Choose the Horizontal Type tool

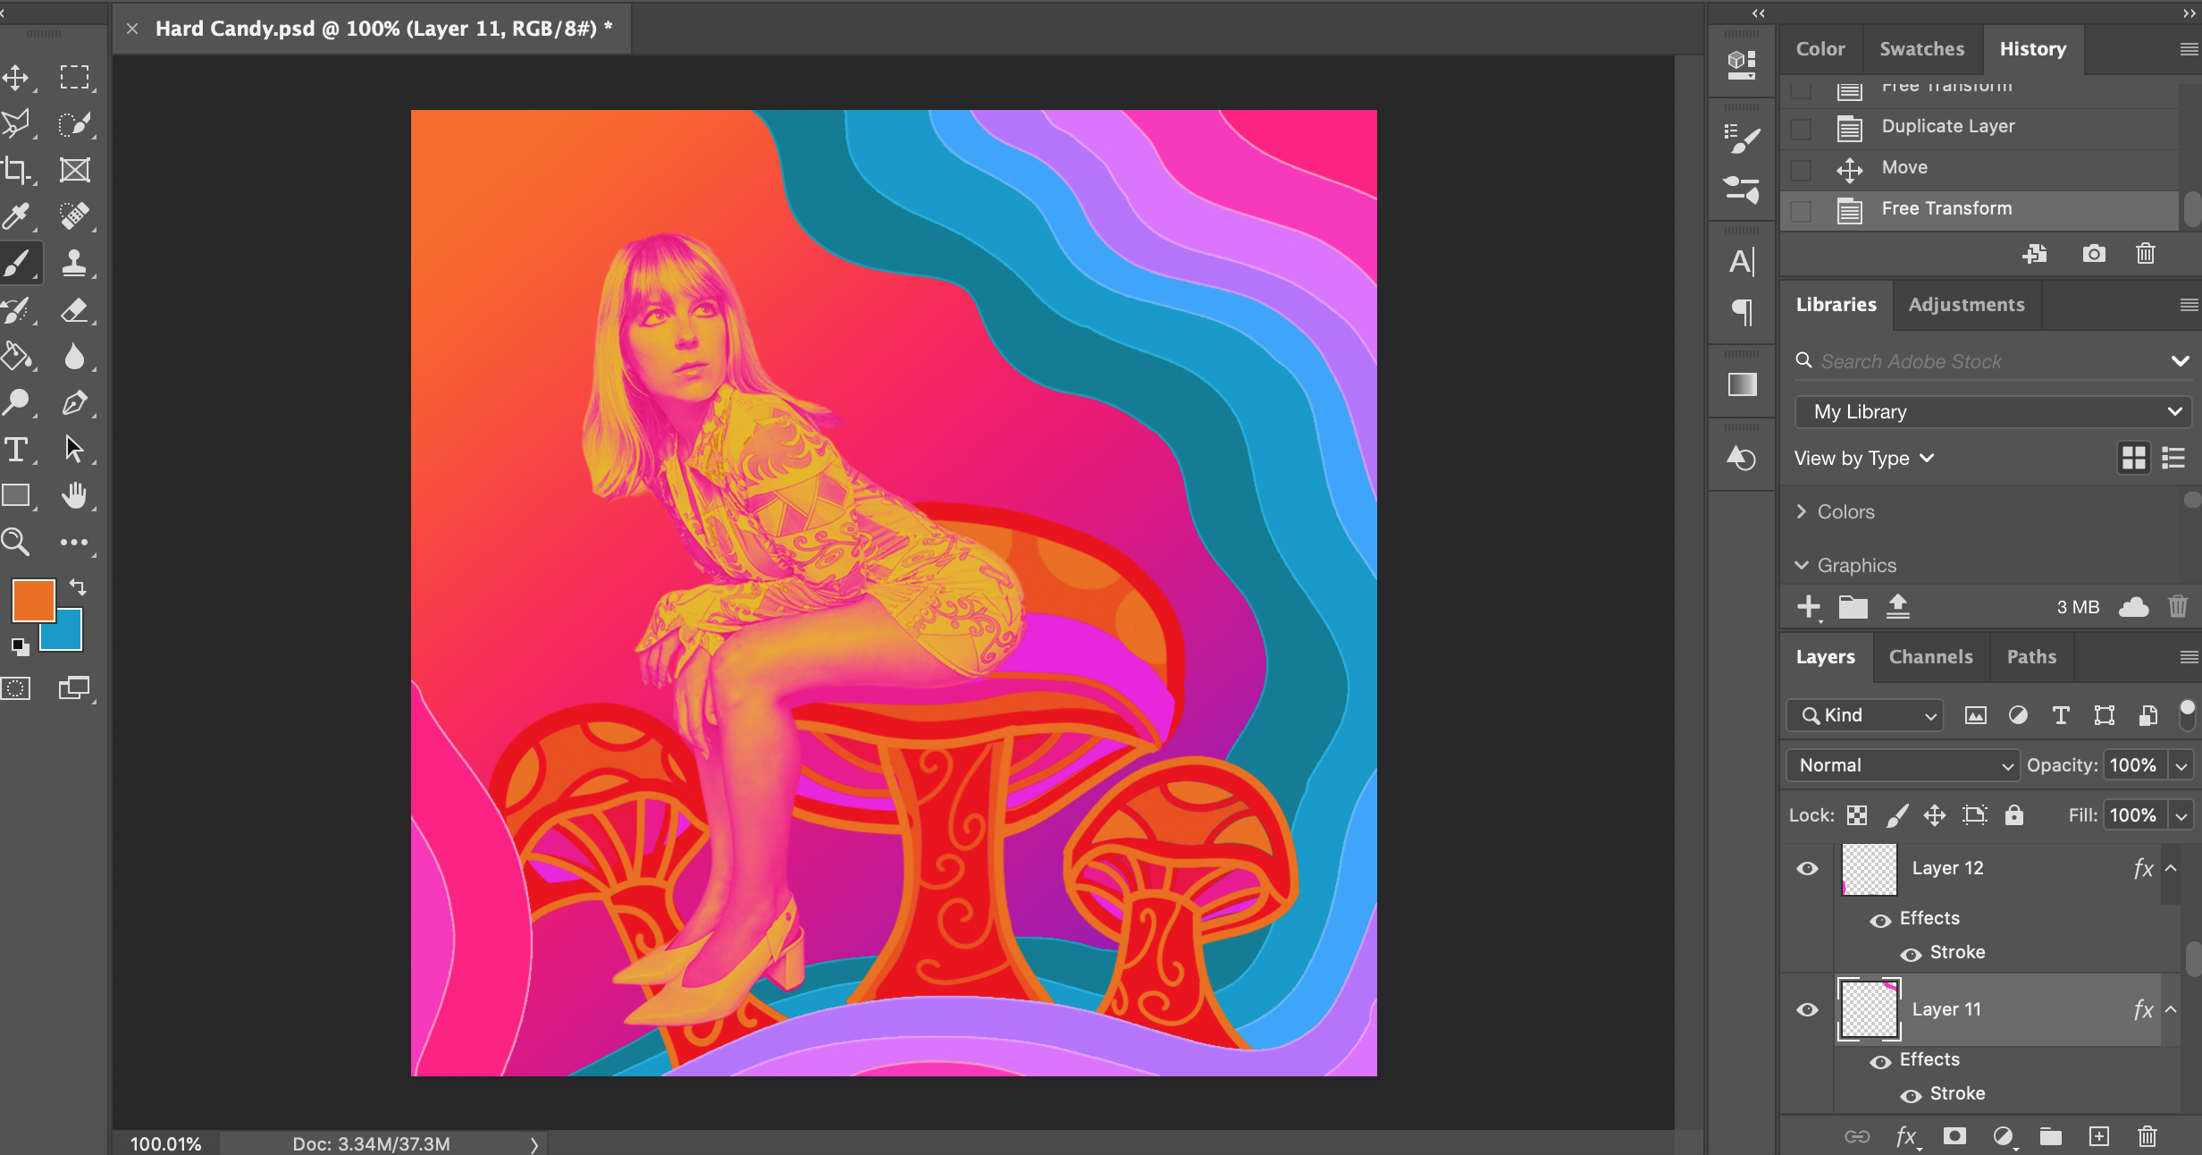point(16,449)
